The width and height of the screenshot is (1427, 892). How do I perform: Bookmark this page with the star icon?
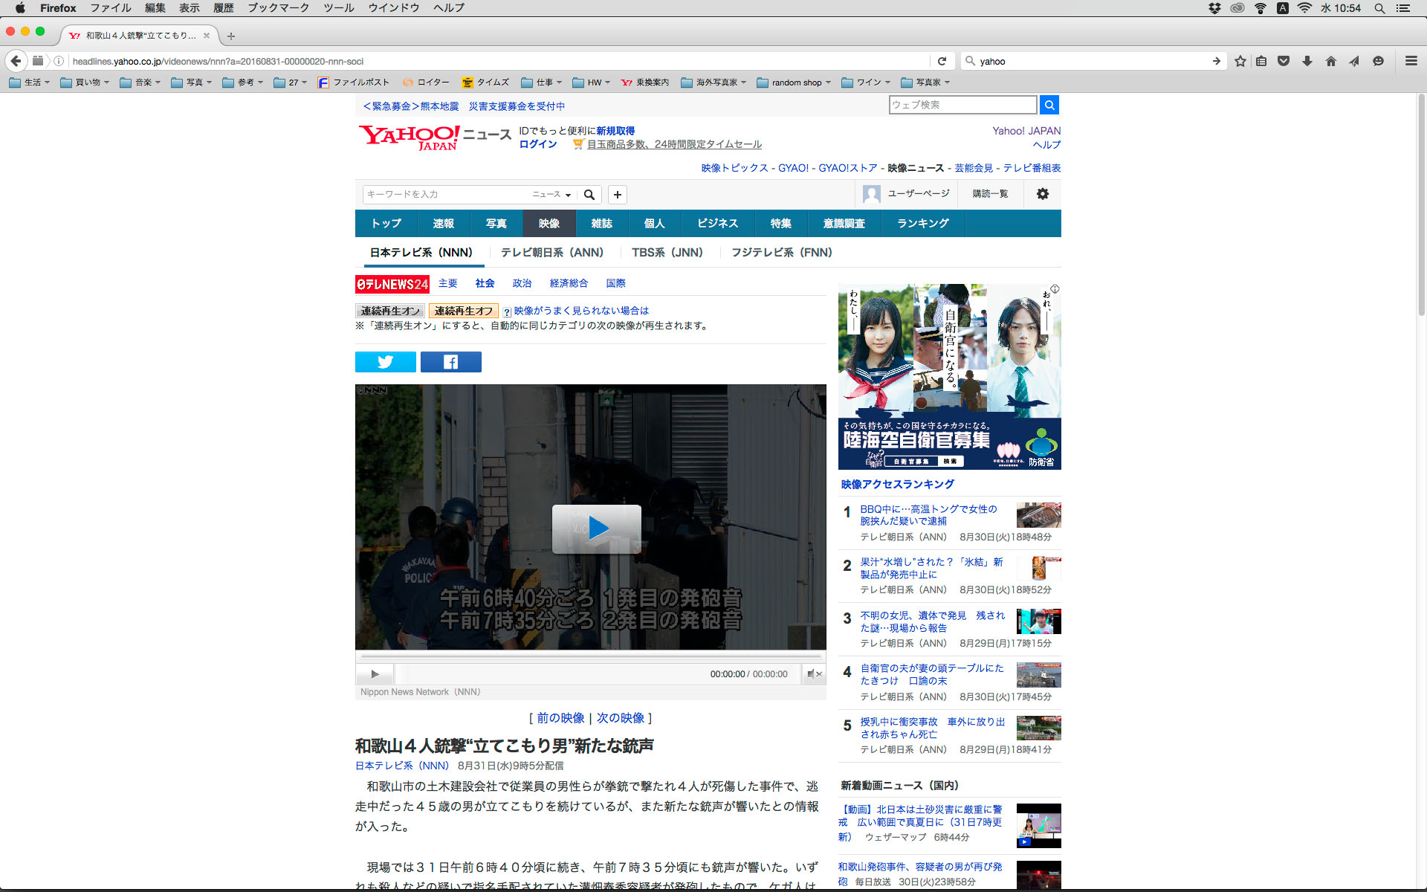[x=1240, y=61]
